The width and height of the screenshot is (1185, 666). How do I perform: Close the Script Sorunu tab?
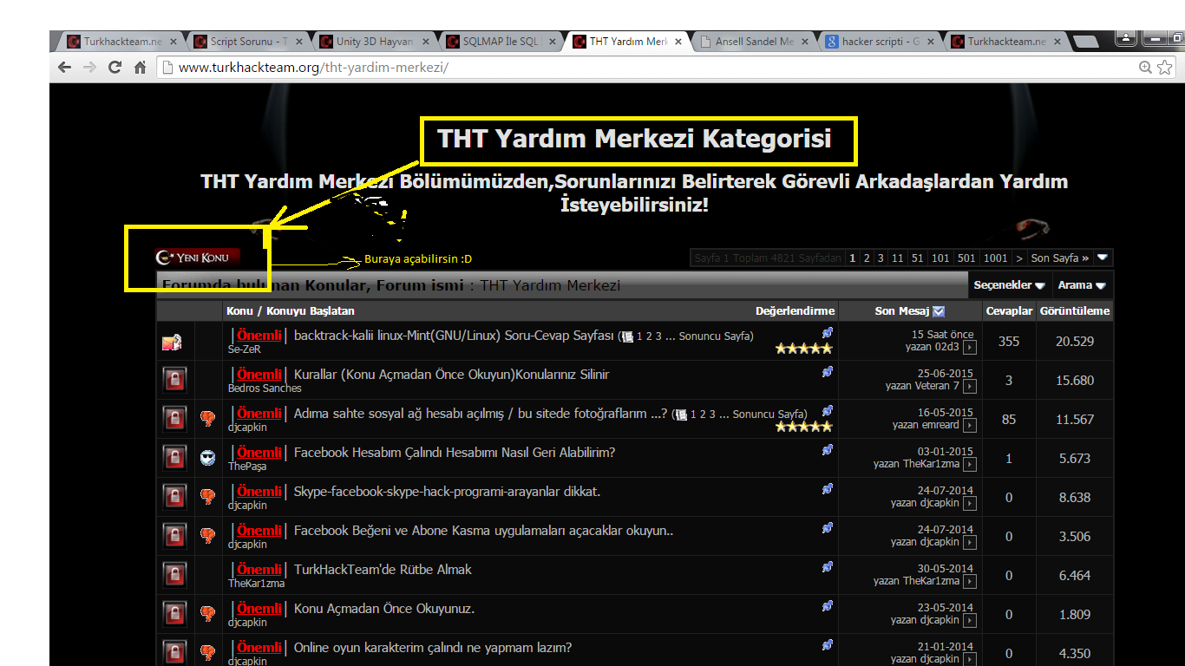coord(299,42)
